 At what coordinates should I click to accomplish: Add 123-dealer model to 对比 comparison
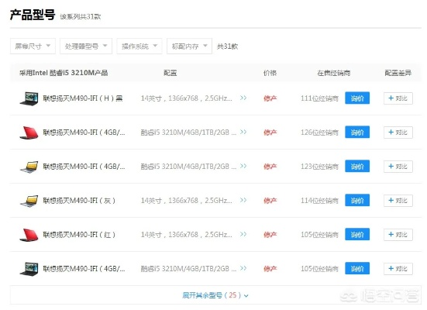[398, 166]
